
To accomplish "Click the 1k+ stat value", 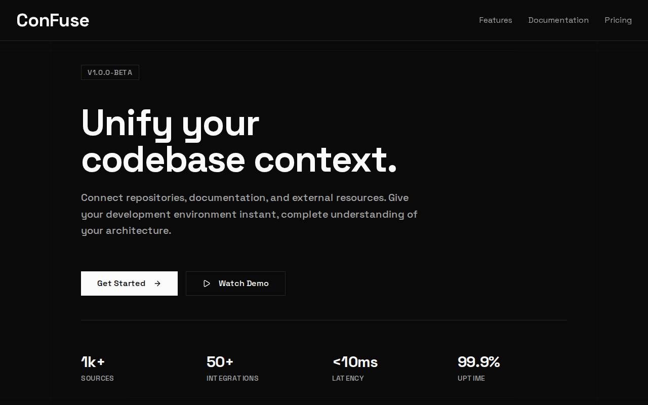I will (x=93, y=362).
